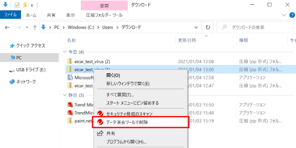Click the USB drive (E:) icon
Viewport: 296px width, 148px height.
pos(12,70)
